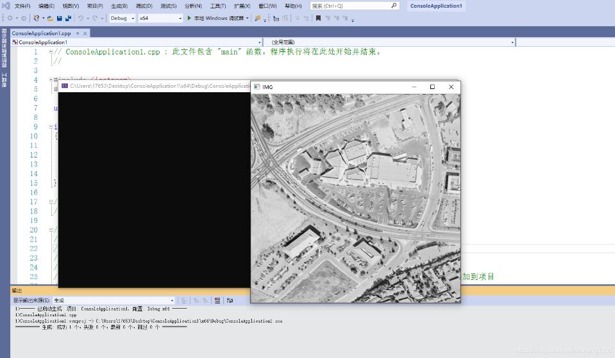This screenshot has height=358, width=615.
Task: Toggle the bookmark icon in toolbar
Action: pos(318,18)
